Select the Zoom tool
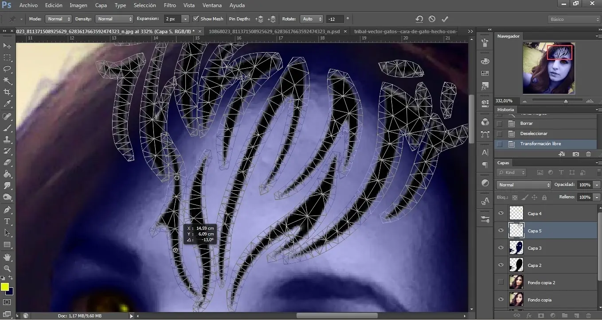 (x=7, y=268)
